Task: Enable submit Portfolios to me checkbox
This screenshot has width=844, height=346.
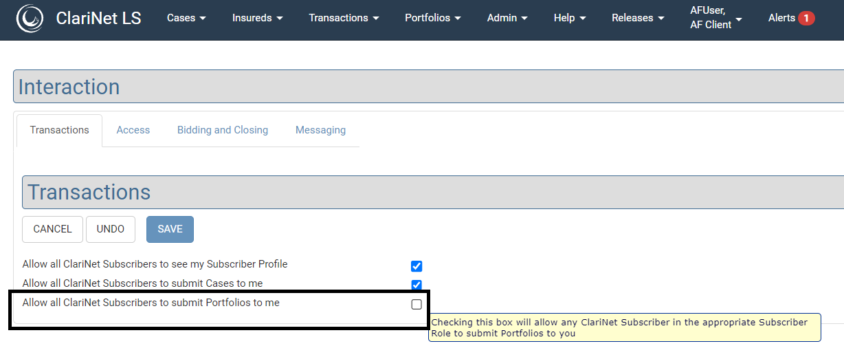Action: click(x=417, y=304)
